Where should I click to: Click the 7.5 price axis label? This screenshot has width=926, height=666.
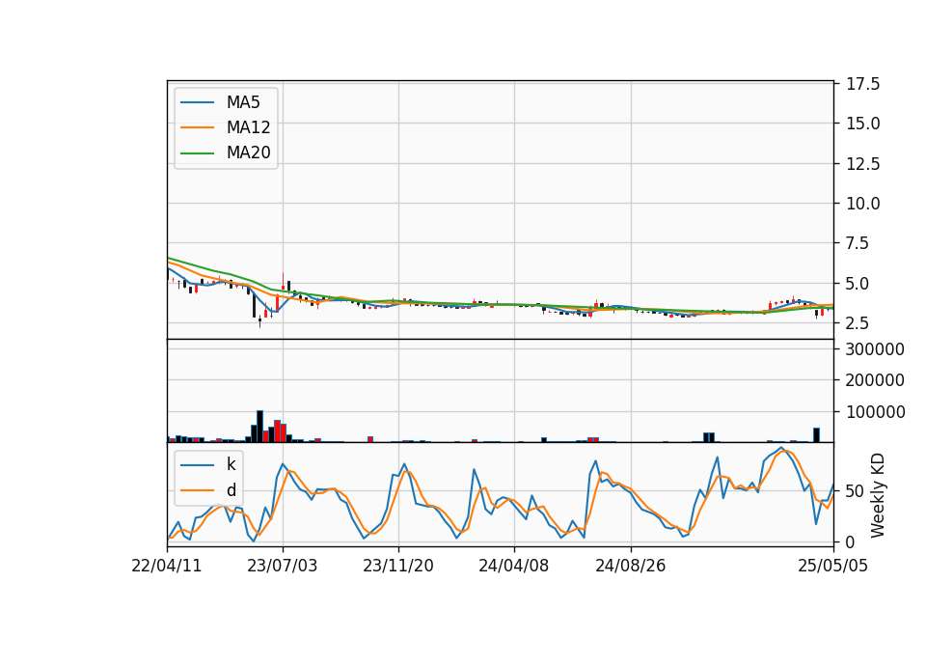858,243
